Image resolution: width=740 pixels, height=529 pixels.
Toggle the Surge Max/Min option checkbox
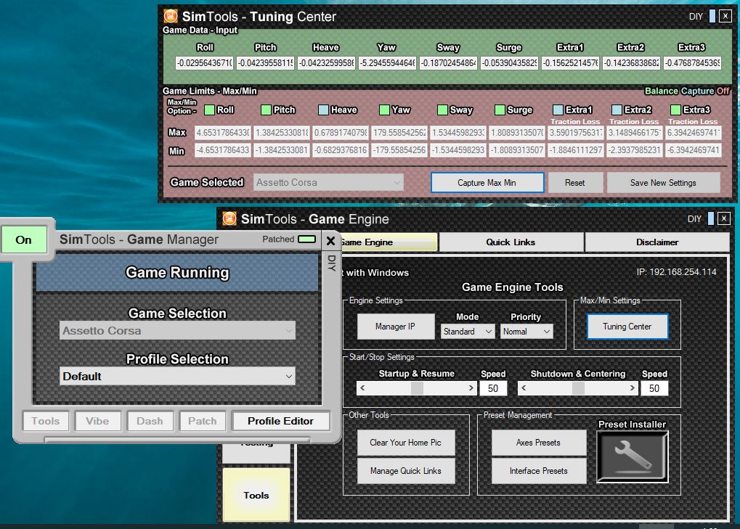coord(500,110)
